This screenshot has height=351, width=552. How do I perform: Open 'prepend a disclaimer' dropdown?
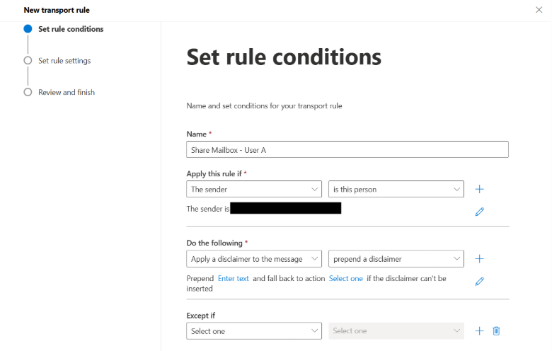396,259
